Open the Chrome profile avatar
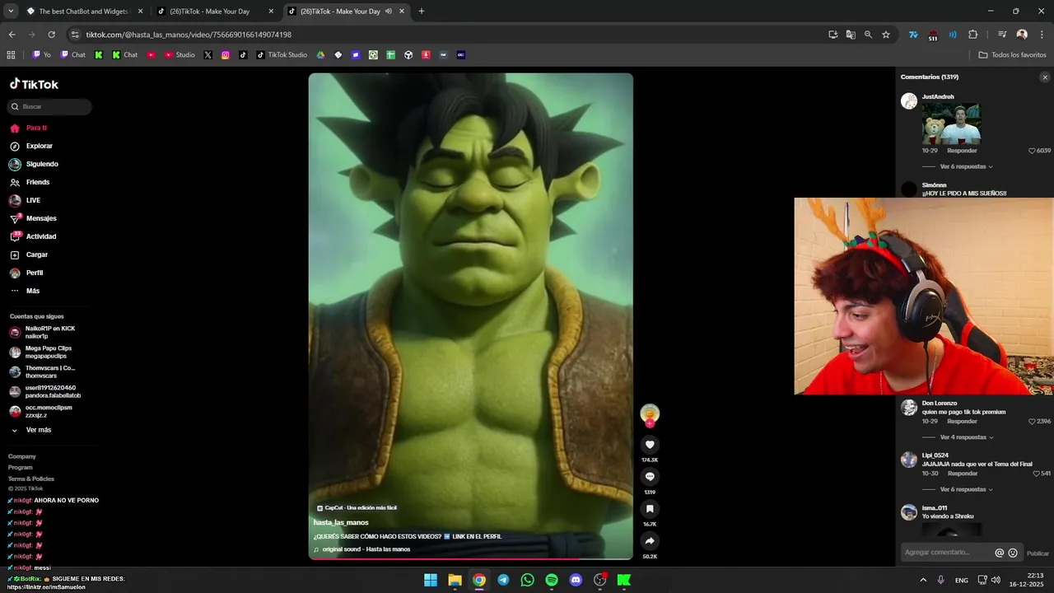 coord(1022,35)
